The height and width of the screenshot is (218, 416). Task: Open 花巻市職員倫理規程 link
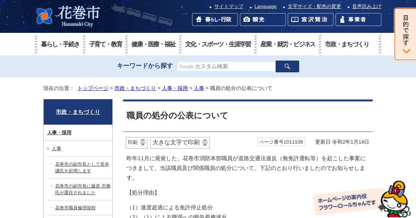(75, 208)
